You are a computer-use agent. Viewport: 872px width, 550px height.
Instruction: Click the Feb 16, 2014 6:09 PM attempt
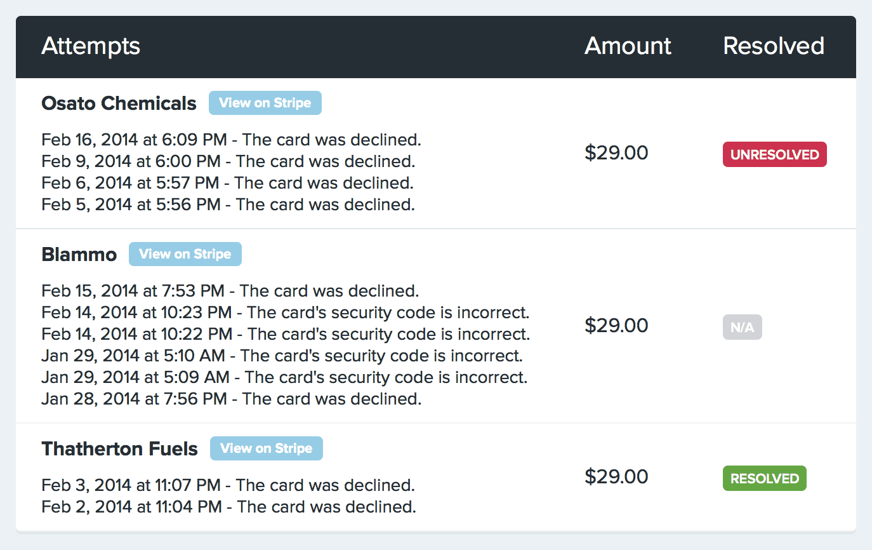[231, 139]
